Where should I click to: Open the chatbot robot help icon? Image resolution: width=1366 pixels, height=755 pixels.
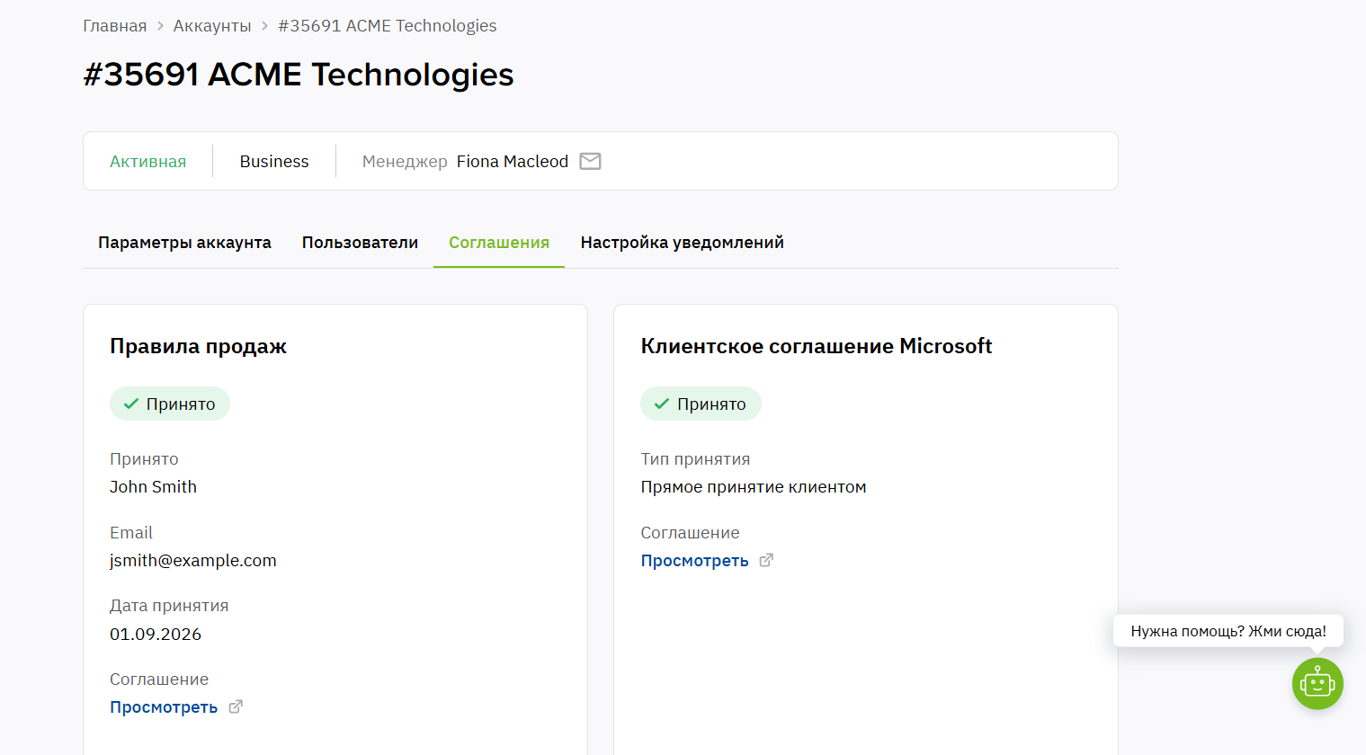[1317, 684]
